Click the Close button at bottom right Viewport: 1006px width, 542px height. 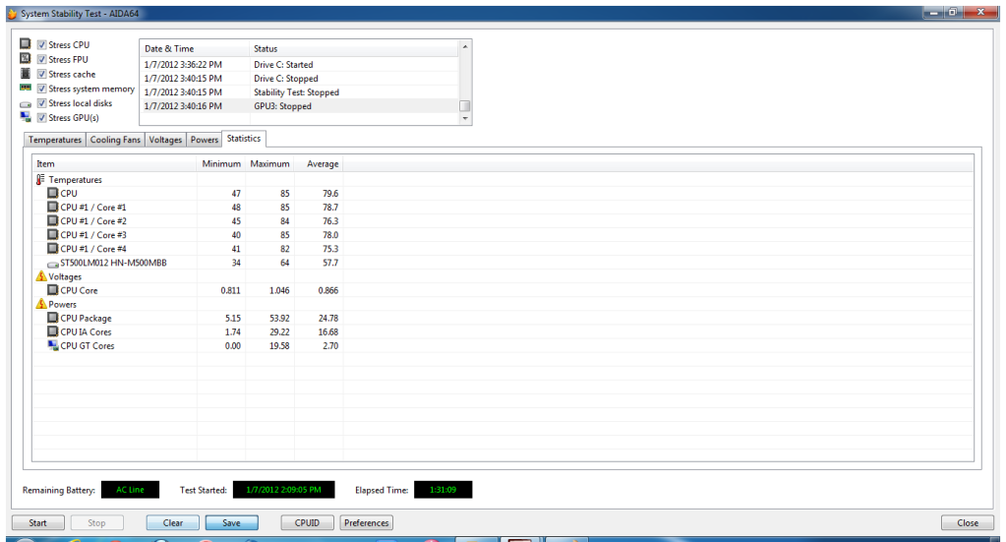point(968,522)
